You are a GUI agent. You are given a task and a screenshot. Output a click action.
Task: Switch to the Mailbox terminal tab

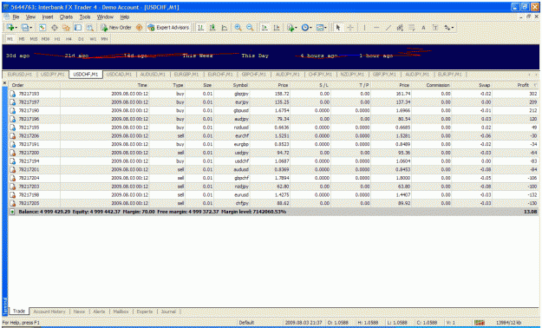[121, 312]
